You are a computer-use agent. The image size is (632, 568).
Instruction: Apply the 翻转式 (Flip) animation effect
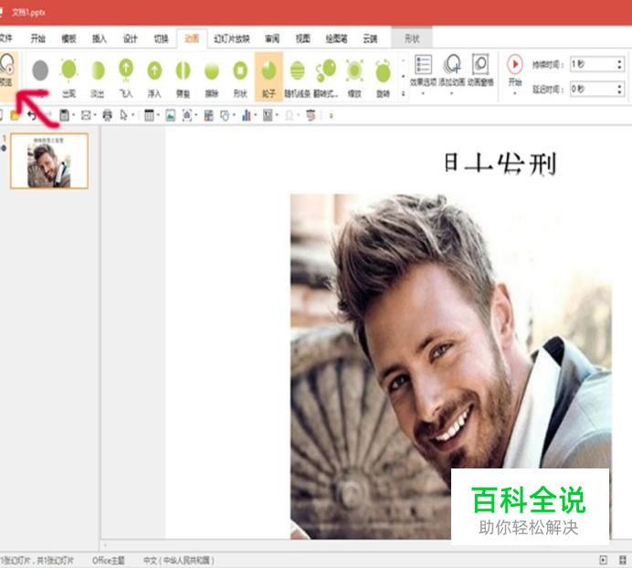click(326, 78)
